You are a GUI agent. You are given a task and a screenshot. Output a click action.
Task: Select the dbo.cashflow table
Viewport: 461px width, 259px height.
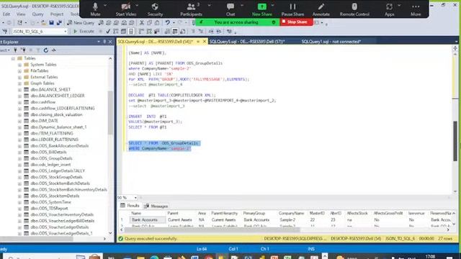click(43, 102)
